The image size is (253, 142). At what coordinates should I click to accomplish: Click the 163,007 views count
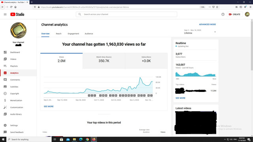pos(180,65)
